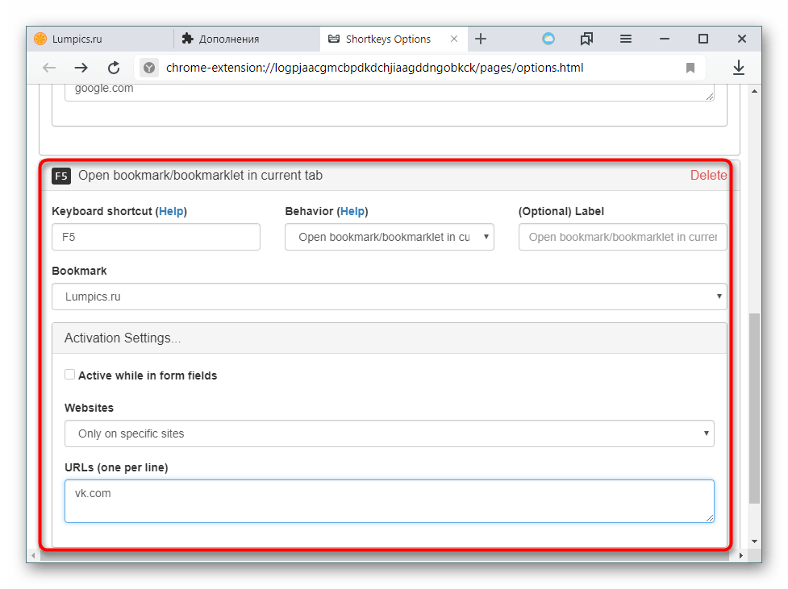
Task: Click the resize grip of vk.com textarea
Action: [x=709, y=518]
